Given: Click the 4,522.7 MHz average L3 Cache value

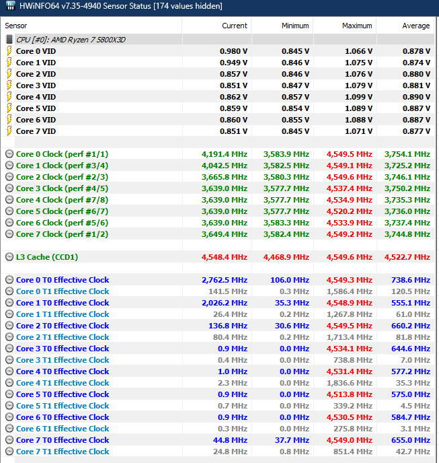Looking at the screenshot, I should (407, 257).
